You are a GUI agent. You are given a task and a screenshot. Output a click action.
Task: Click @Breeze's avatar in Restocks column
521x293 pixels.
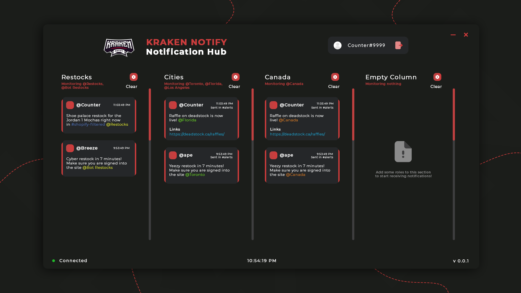point(70,148)
